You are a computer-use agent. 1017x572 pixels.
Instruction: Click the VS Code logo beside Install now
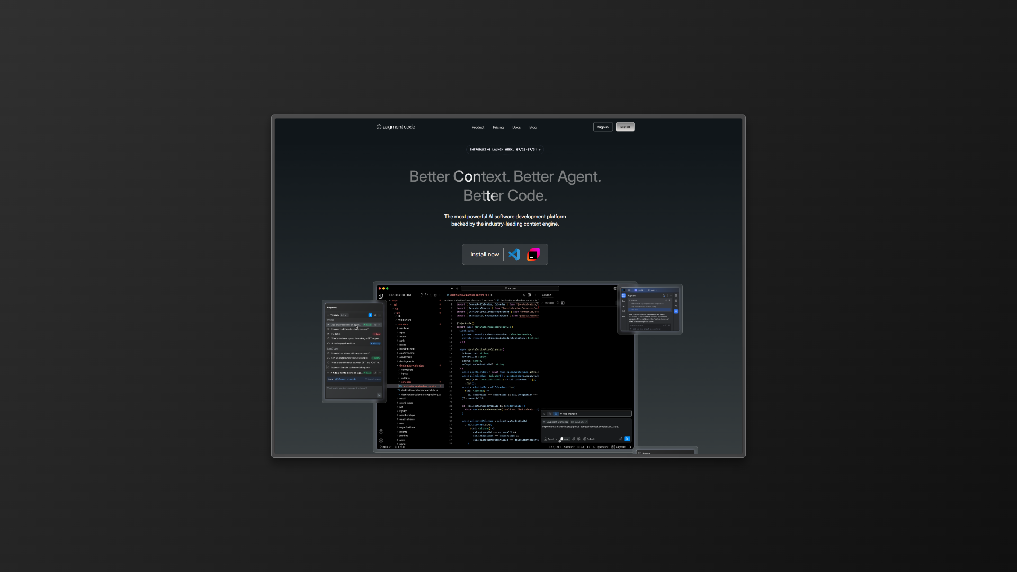(514, 254)
